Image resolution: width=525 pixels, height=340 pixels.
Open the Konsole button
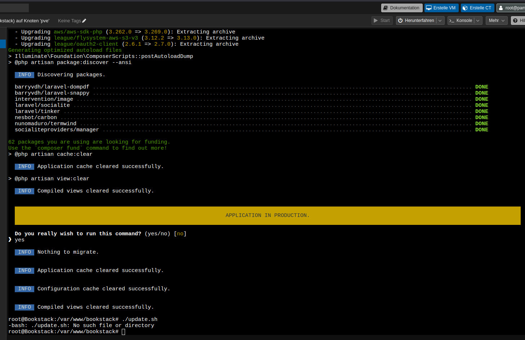(461, 21)
